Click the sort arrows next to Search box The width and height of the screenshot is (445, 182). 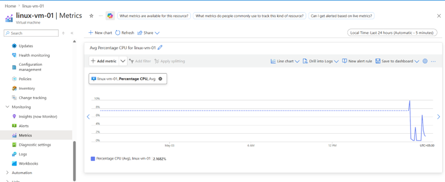(x=63, y=33)
